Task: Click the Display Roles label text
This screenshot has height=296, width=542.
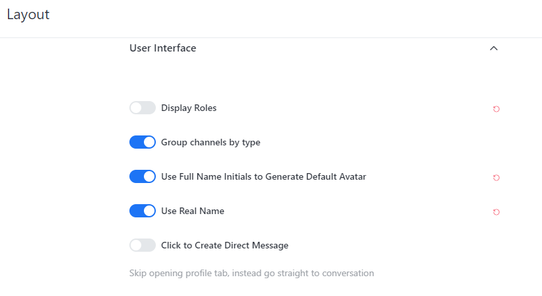Action: click(x=189, y=108)
